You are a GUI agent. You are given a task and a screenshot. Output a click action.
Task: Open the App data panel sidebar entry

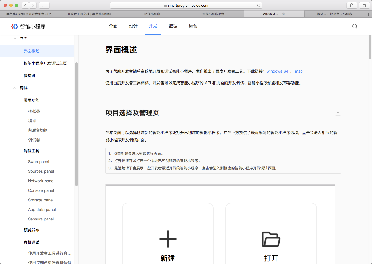click(x=42, y=210)
